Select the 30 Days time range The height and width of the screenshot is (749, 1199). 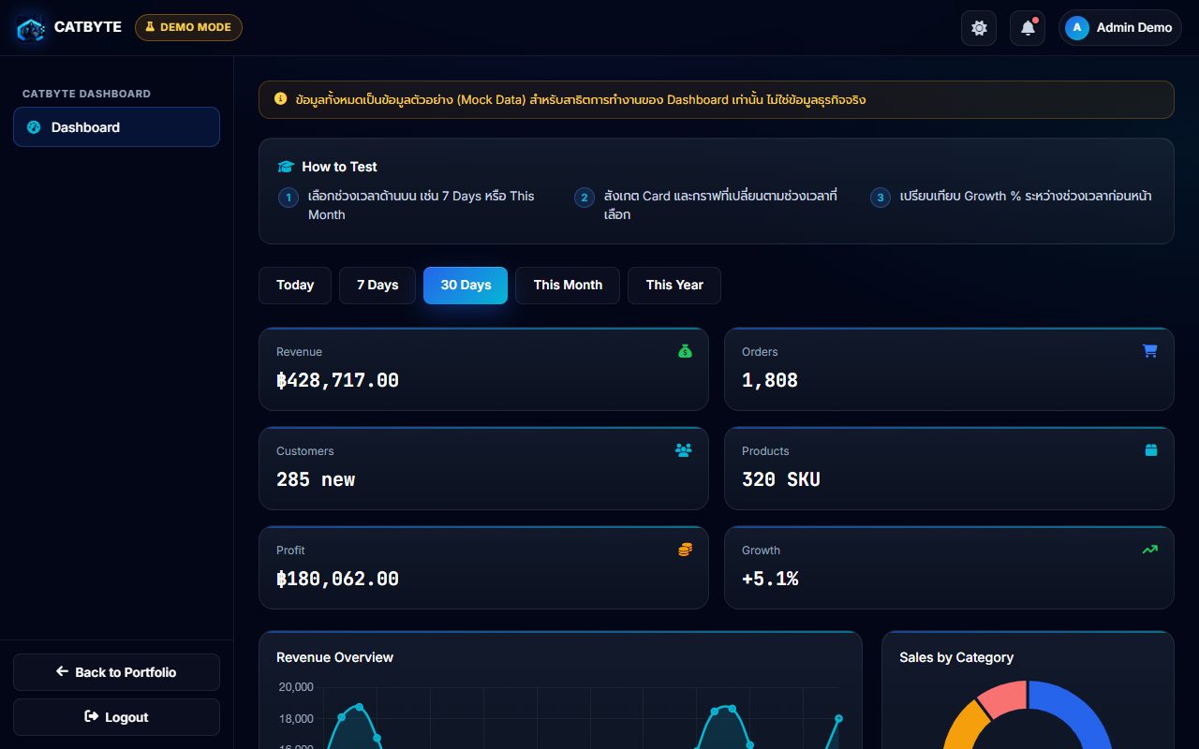click(466, 286)
